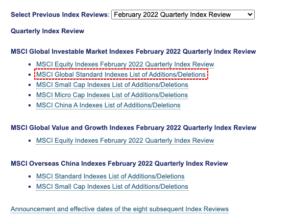The image size is (293, 223).
Task: Open MSCI China A Indexes Additions/Deletions link
Action: (x=108, y=105)
